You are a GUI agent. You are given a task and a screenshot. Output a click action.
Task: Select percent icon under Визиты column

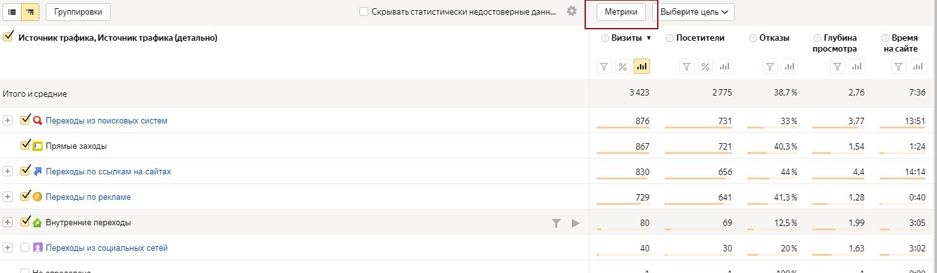pyautogui.click(x=623, y=66)
